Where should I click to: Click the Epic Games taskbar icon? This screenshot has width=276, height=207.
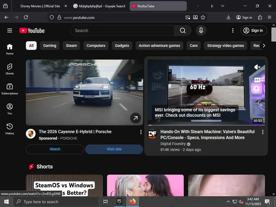point(119,202)
